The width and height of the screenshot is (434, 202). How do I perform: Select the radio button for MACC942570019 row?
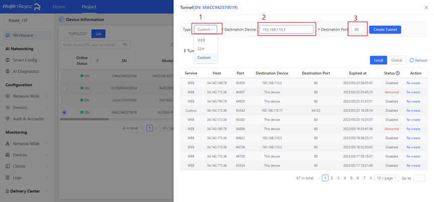pos(64,112)
